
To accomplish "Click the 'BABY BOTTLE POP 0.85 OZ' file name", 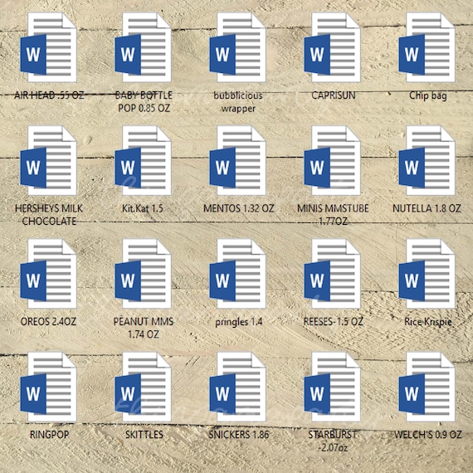I will [x=144, y=102].
